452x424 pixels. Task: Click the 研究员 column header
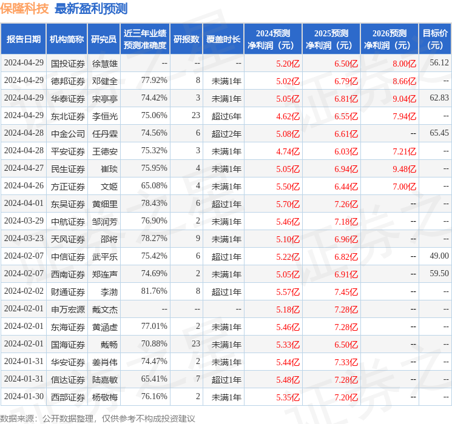click(x=104, y=39)
